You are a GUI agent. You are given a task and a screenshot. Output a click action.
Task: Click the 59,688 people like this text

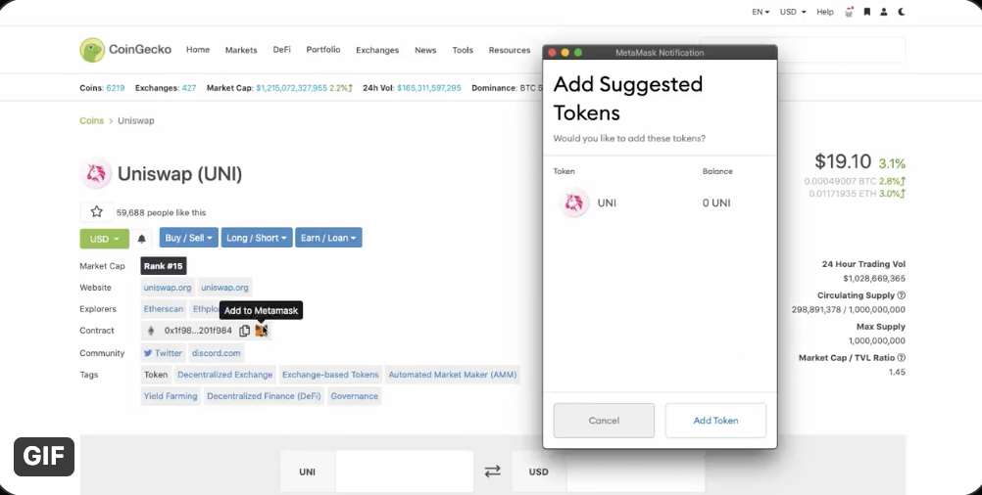click(x=161, y=212)
